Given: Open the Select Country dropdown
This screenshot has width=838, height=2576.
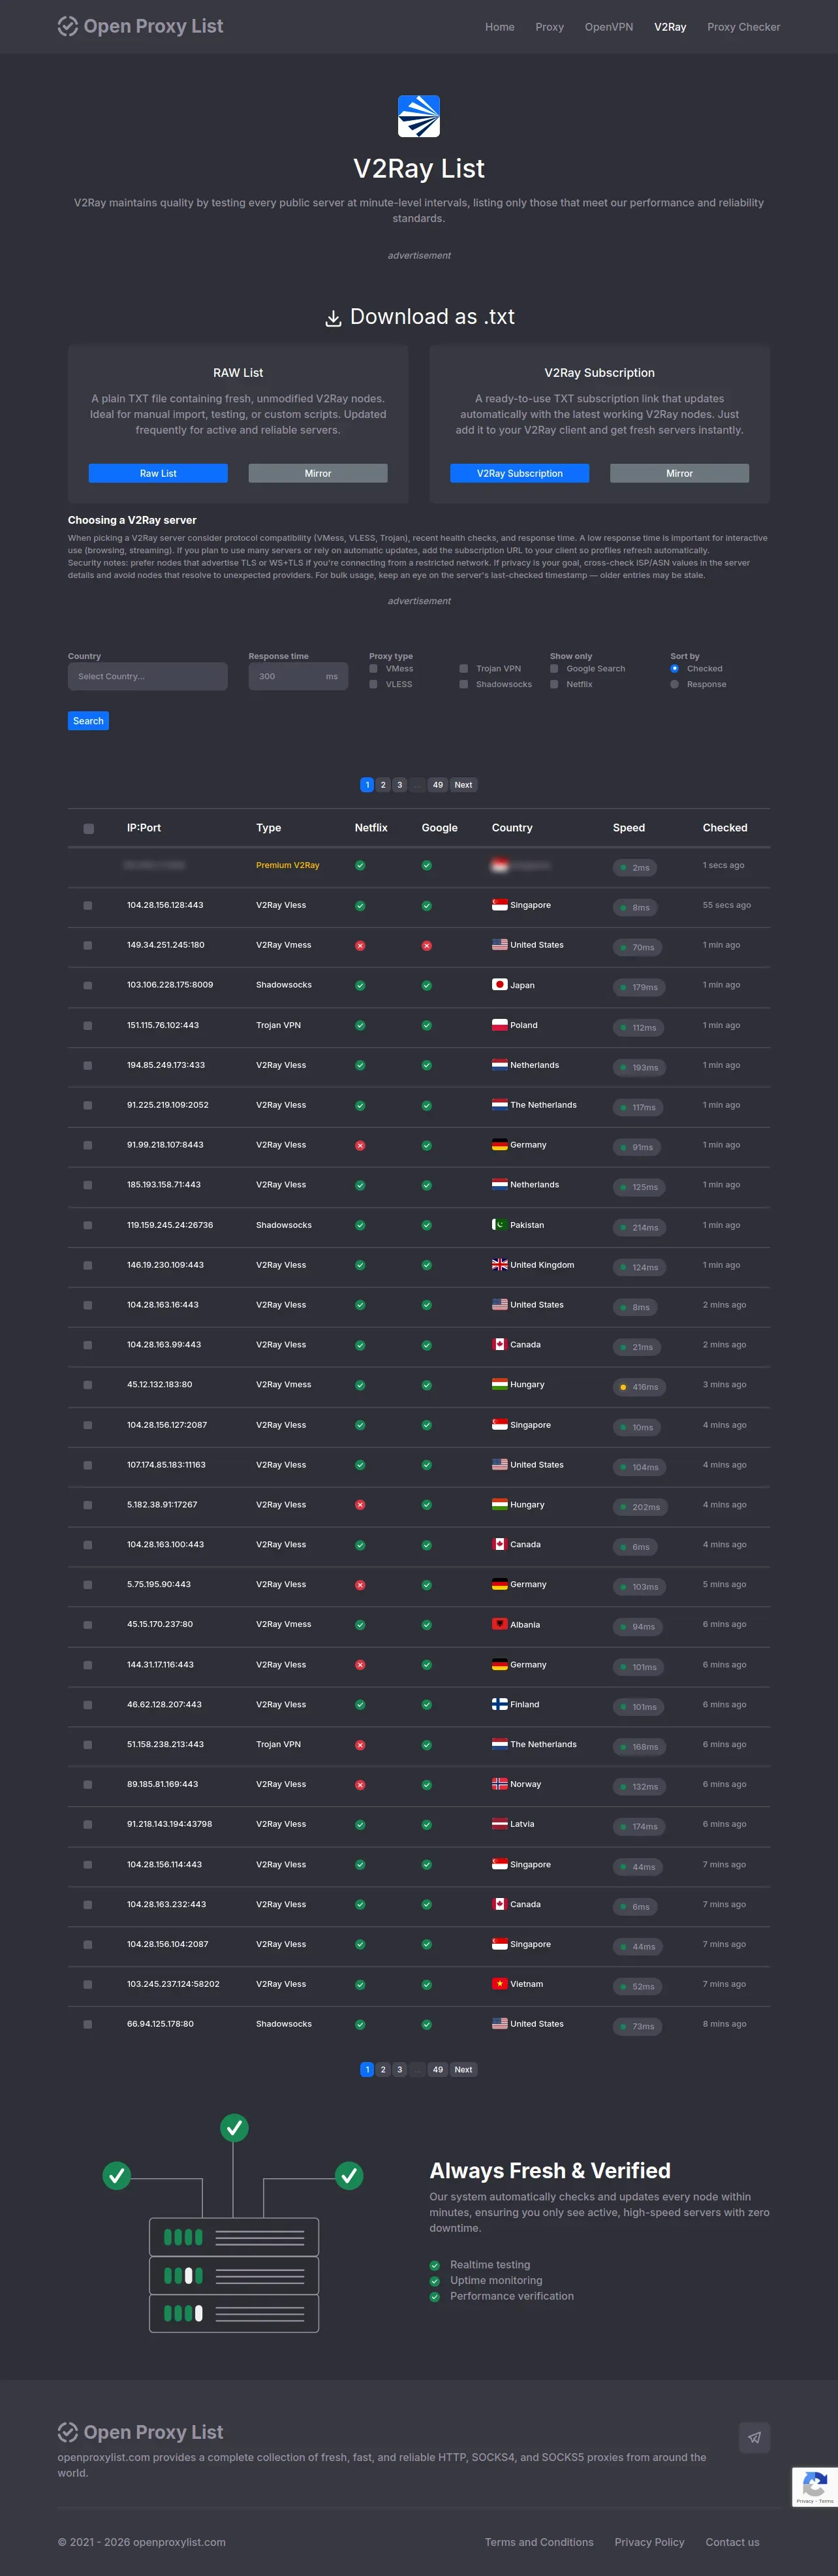Looking at the screenshot, I should [x=147, y=677].
